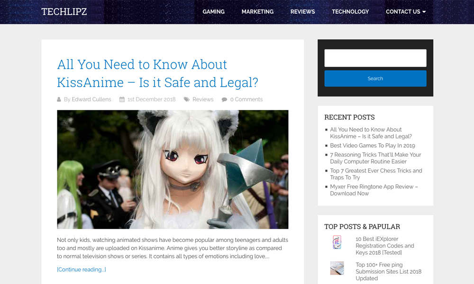Click the KissAnime article headline
Image resolution: width=474 pixels, height=284 pixels.
pos(157,73)
